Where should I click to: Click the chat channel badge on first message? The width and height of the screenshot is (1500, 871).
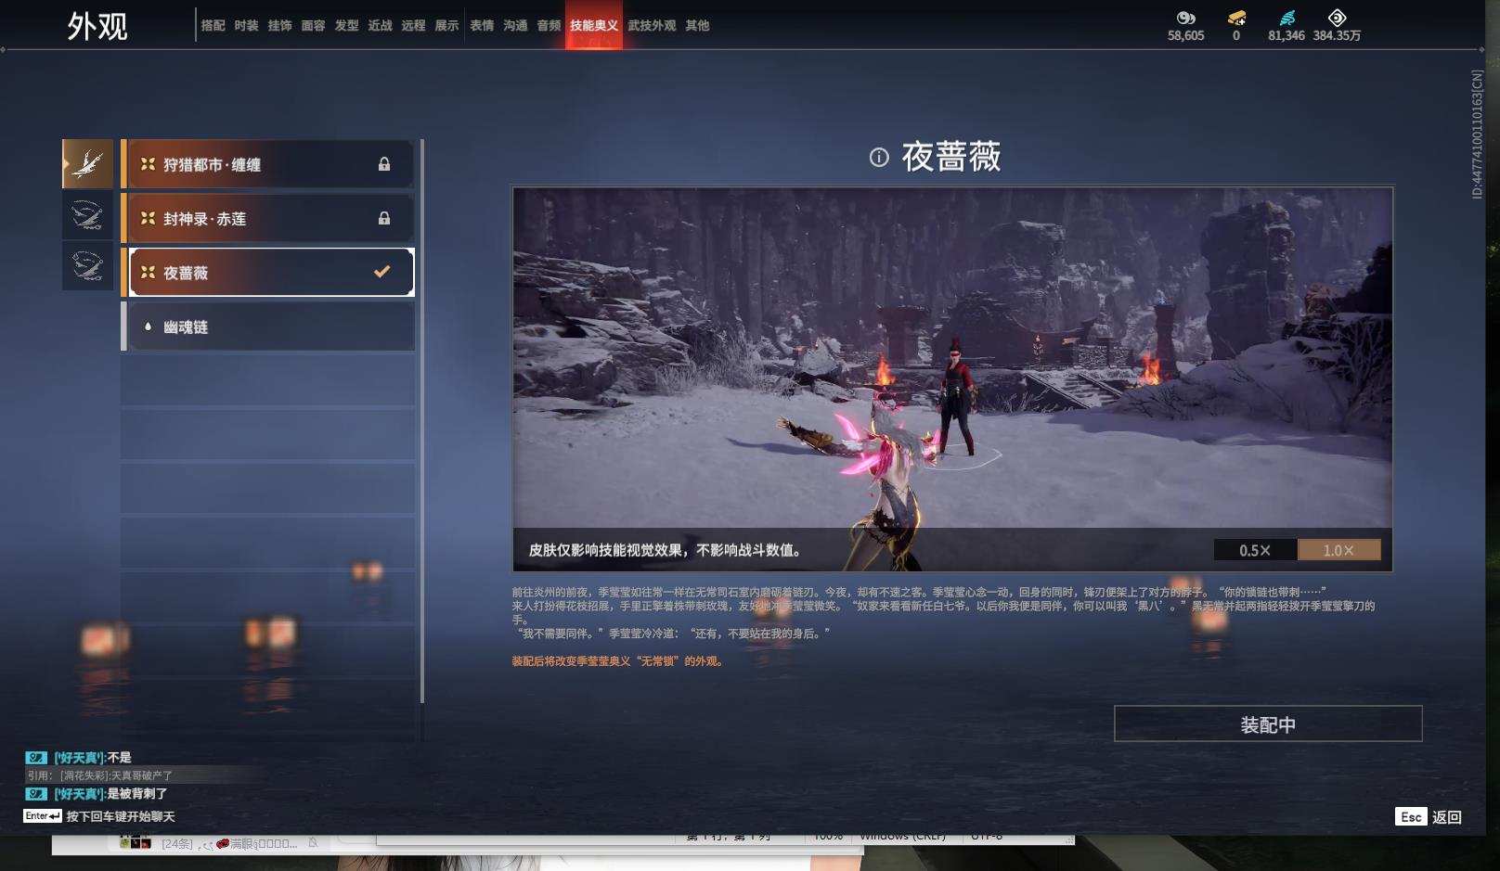tap(36, 758)
